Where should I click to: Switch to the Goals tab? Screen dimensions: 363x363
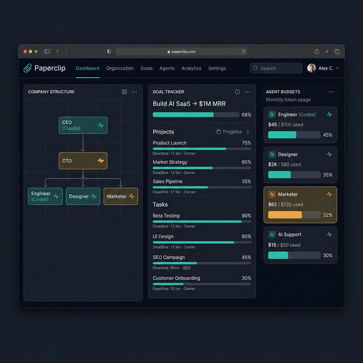click(146, 68)
